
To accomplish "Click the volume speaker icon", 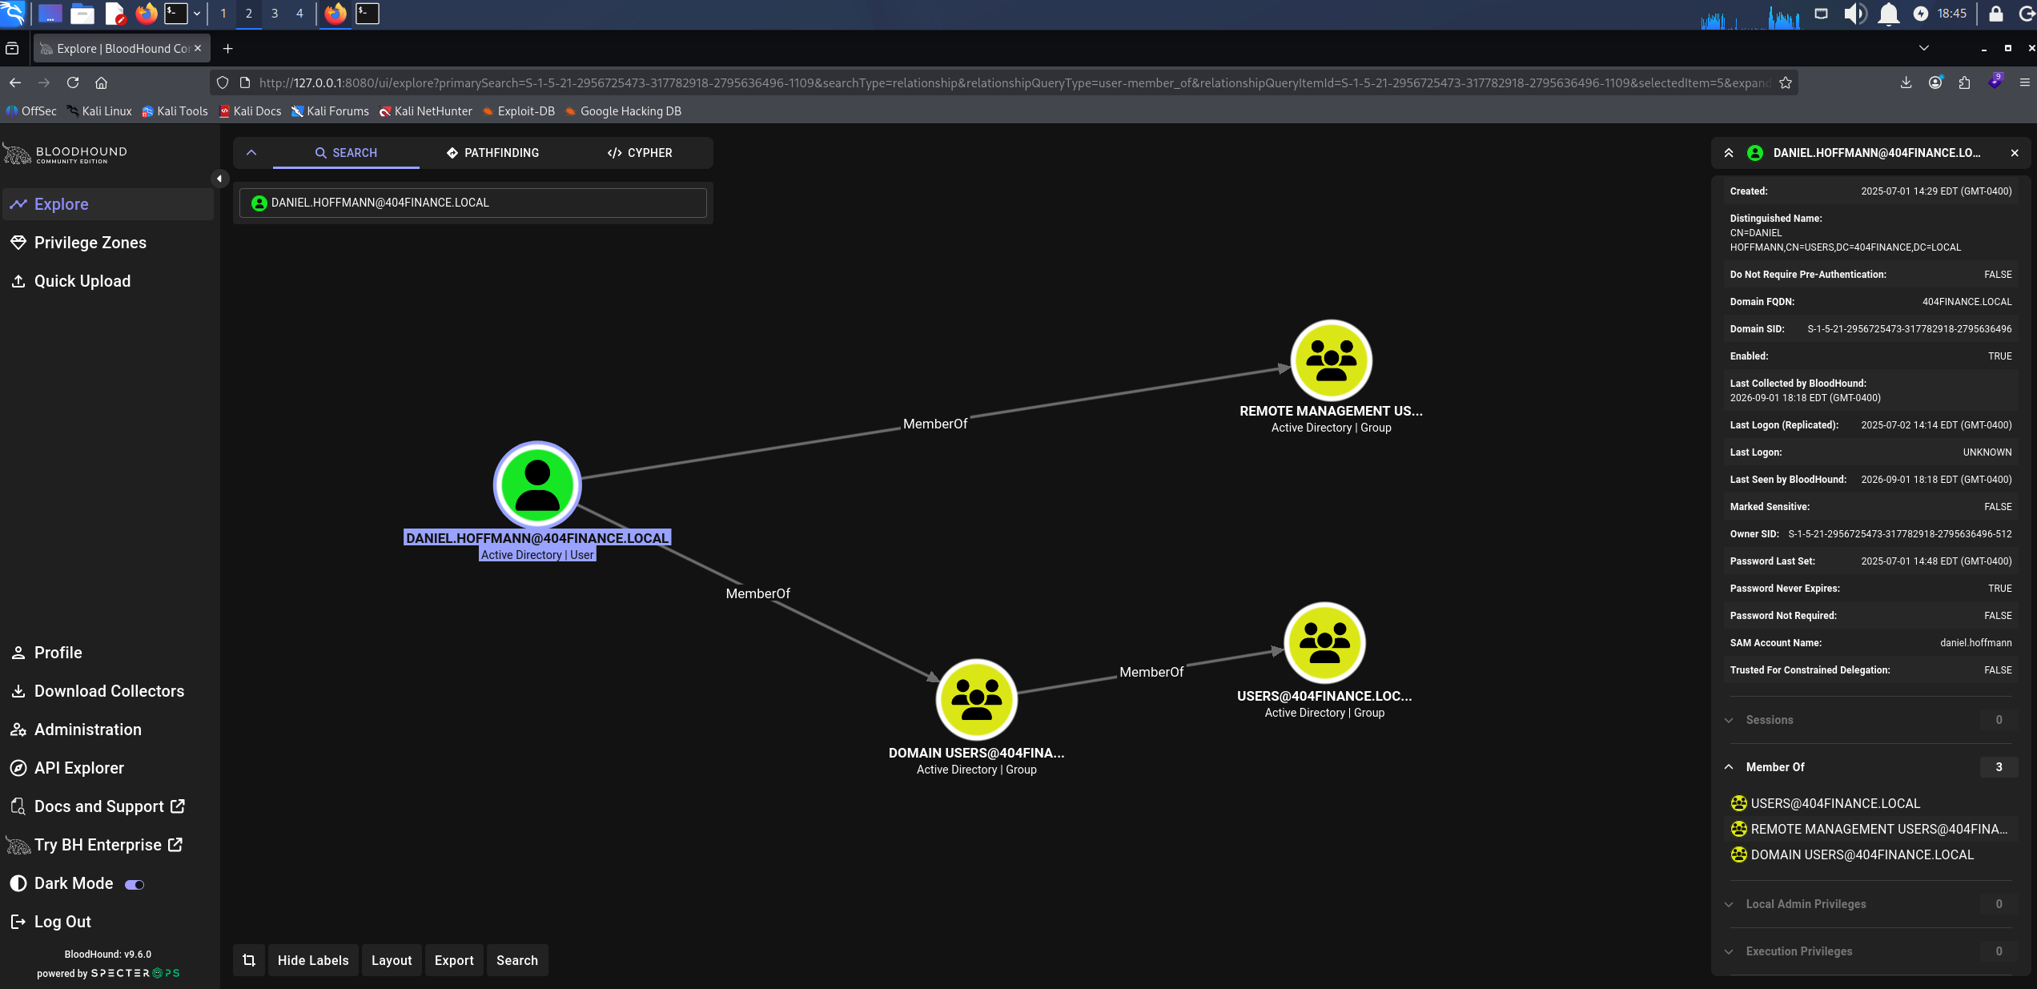I will pyautogui.click(x=1854, y=14).
